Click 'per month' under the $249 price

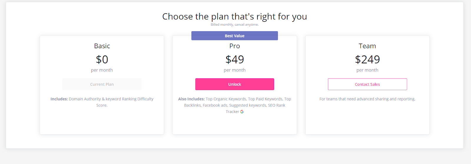367,70
